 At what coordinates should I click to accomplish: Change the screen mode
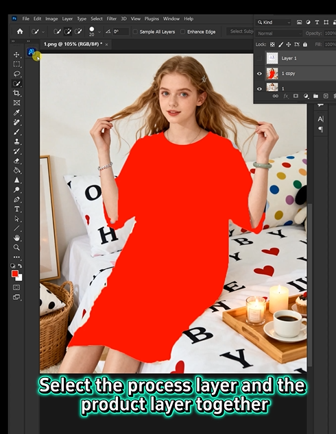point(16,297)
